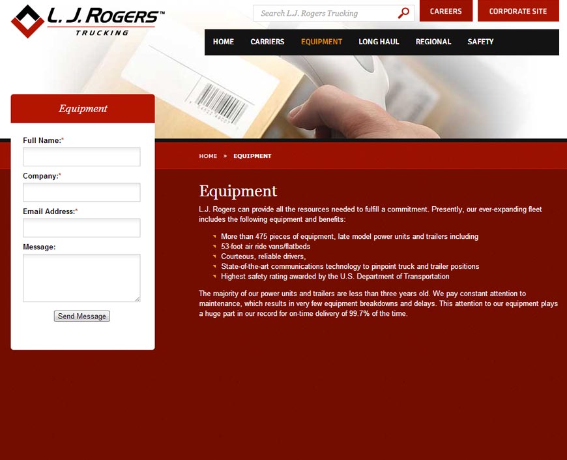Grab the Message box resize handle
Screen dimensions: 567x460
tap(138, 299)
